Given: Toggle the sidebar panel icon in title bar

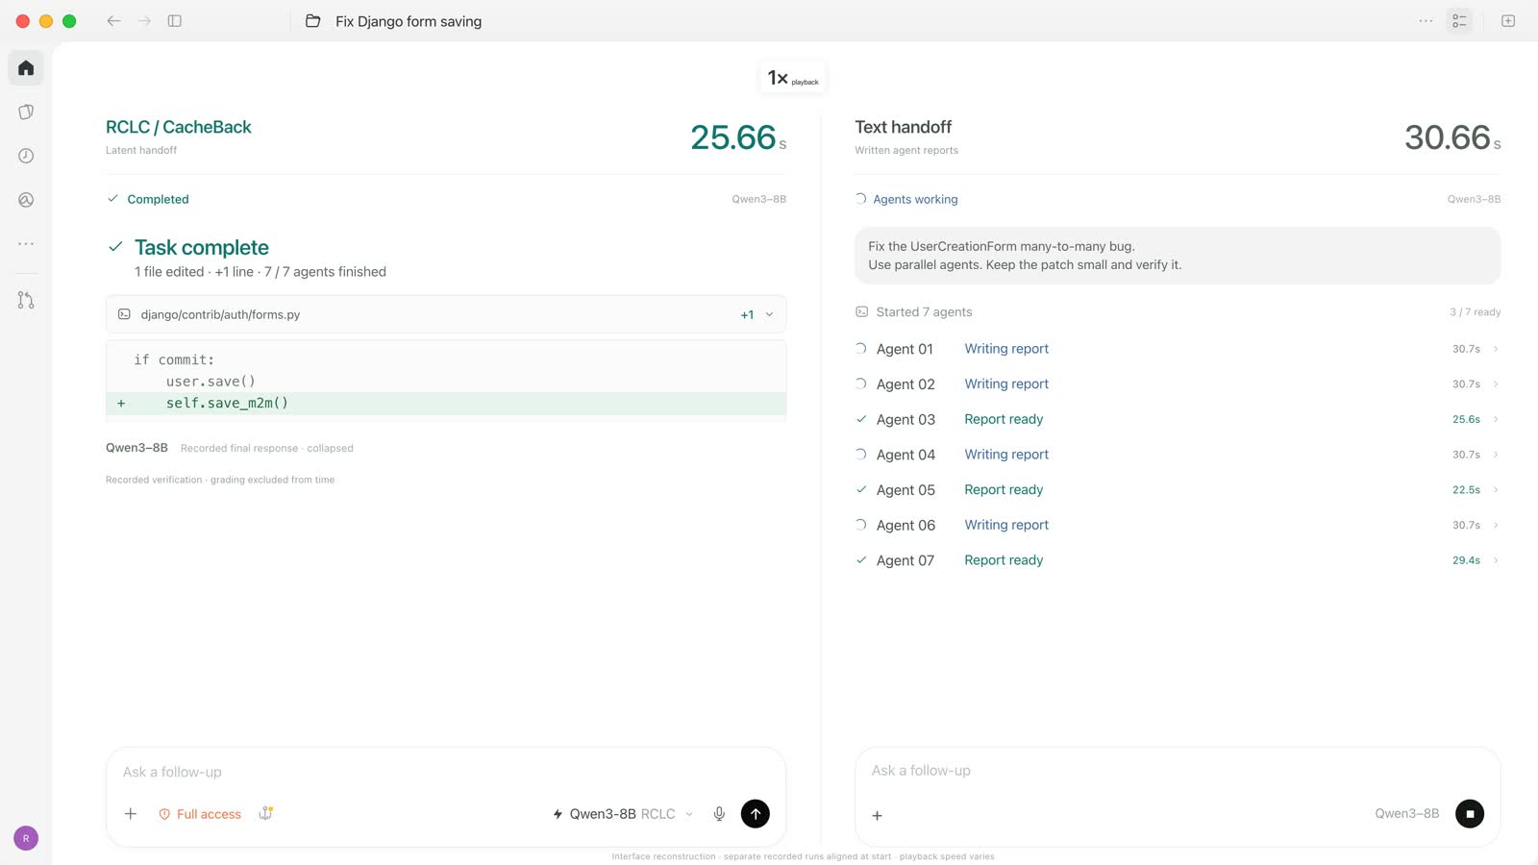Looking at the screenshot, I should tap(175, 21).
